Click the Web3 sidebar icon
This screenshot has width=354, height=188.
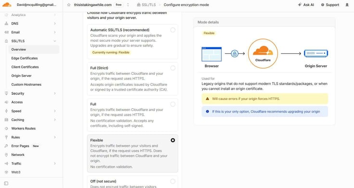(x=6, y=172)
